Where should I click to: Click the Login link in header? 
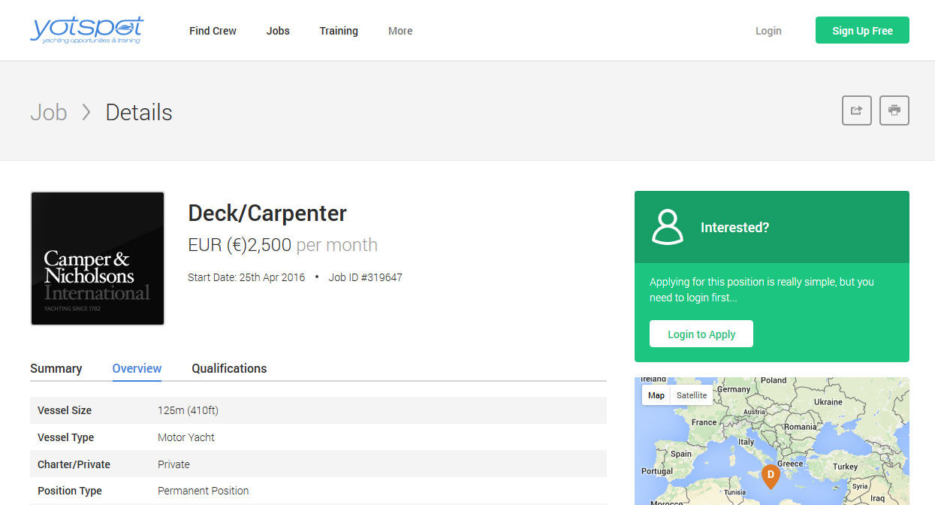tap(768, 31)
